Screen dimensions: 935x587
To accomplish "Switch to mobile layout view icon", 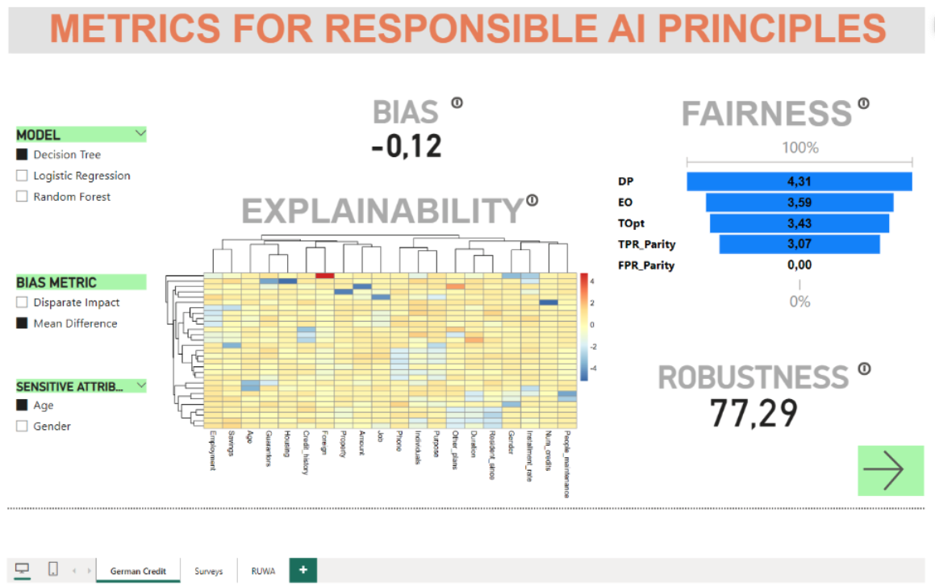I will click(x=52, y=569).
